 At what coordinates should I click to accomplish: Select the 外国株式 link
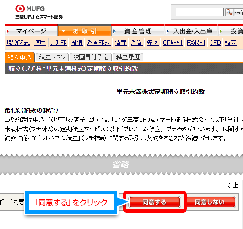(x=99, y=43)
